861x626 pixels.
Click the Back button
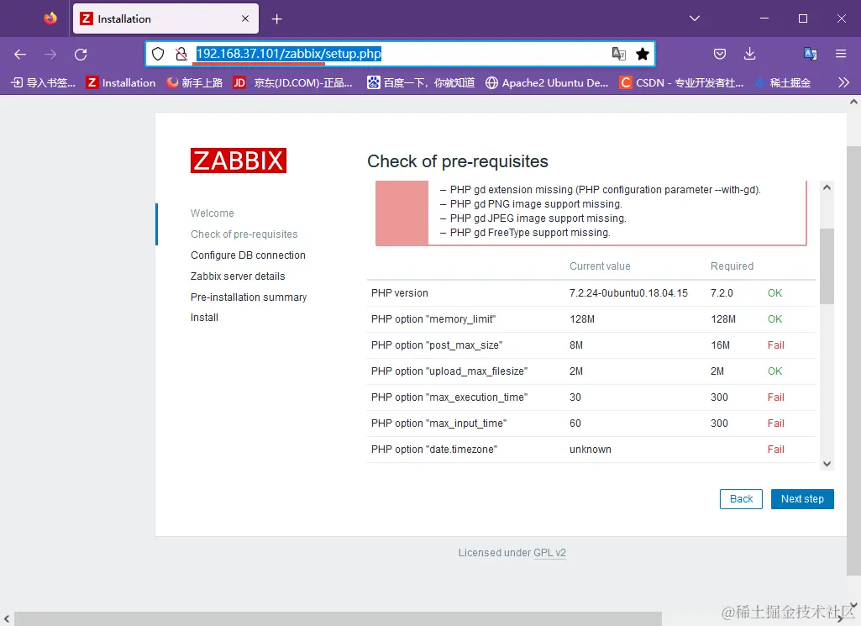coord(741,499)
